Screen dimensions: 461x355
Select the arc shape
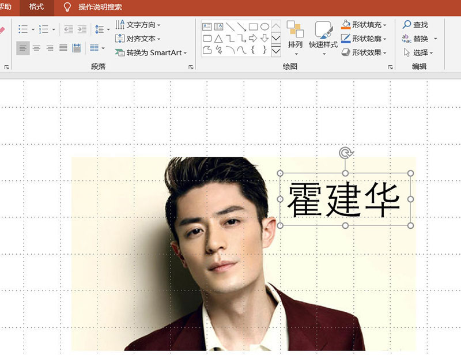click(x=230, y=50)
